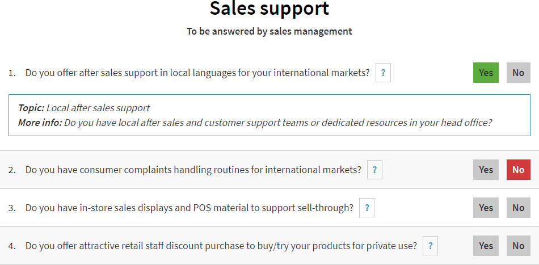Choose No for retail staff discount question
This screenshot has width=539, height=265.
click(518, 246)
